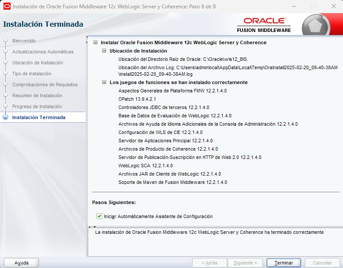
Task: Click Ubicación del Directorio Raíz de Oracle row
Action: (x=182, y=59)
